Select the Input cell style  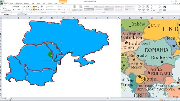pyautogui.click(x=109, y=9)
